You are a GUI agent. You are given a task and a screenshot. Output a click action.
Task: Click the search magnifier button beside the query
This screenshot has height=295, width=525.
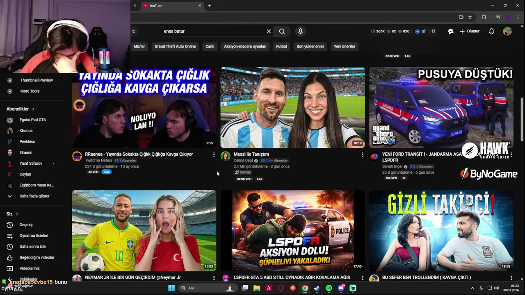[282, 31]
